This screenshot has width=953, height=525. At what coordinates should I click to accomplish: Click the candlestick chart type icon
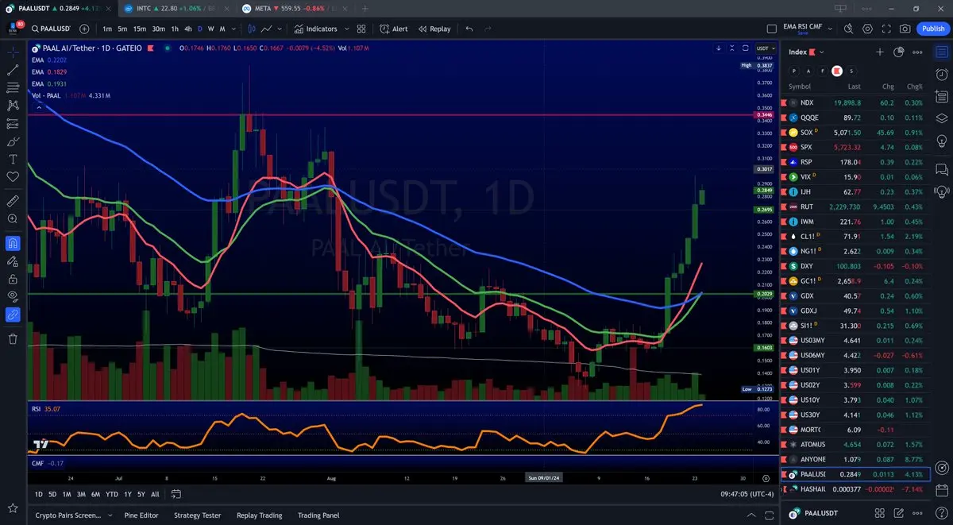coord(252,29)
